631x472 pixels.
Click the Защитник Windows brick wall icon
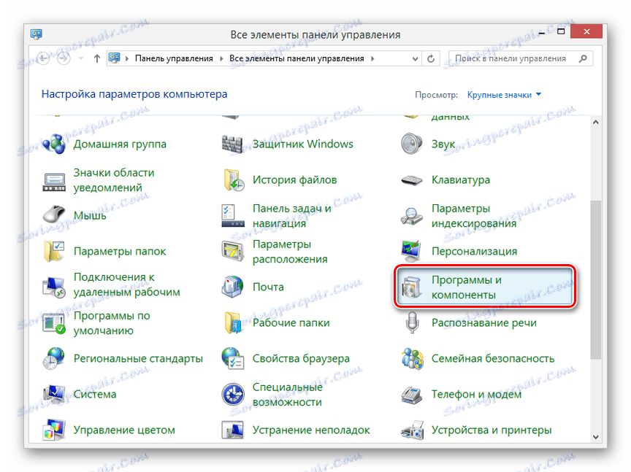click(232, 144)
